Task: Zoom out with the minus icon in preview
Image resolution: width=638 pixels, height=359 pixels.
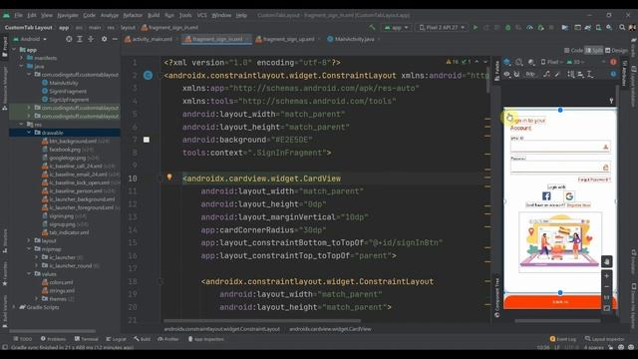Action: [607, 287]
